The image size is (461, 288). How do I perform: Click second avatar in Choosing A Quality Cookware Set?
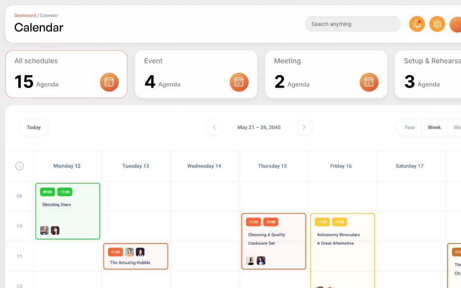261,261
